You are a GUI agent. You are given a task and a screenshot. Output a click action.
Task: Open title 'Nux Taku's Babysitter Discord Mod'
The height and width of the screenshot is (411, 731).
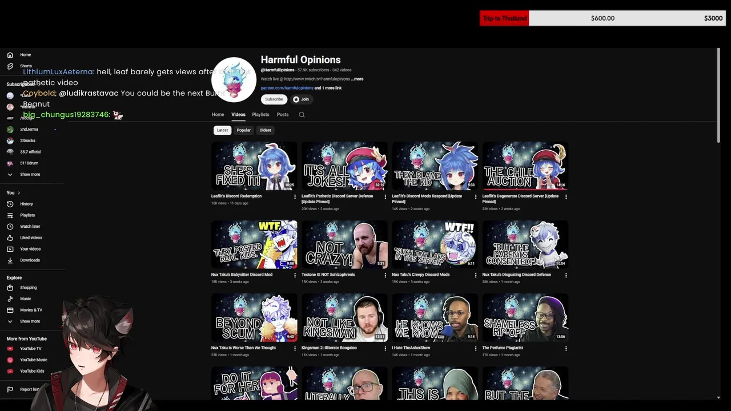click(242, 275)
